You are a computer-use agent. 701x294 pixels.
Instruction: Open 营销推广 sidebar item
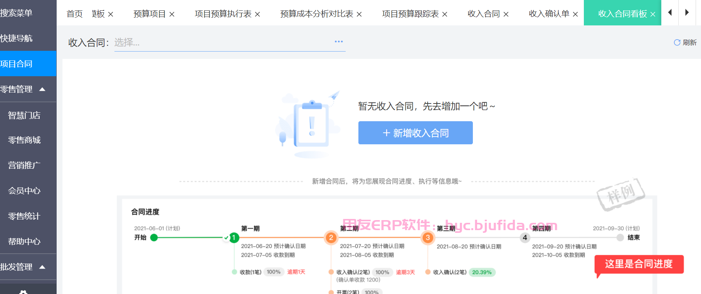tap(24, 165)
